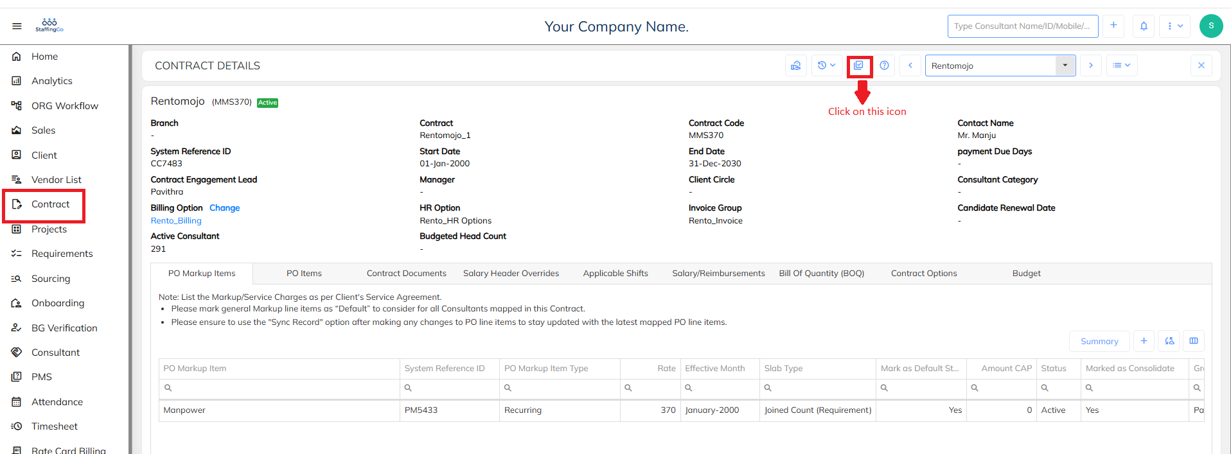The image size is (1231, 454).
Task: Close the Contract Details panel
Action: (1201, 65)
